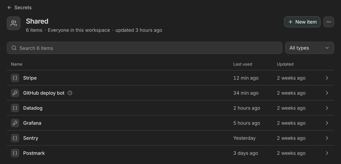This screenshot has width=341, height=164.
Task: Expand Sentry row with its chevron
Action: pyautogui.click(x=327, y=138)
